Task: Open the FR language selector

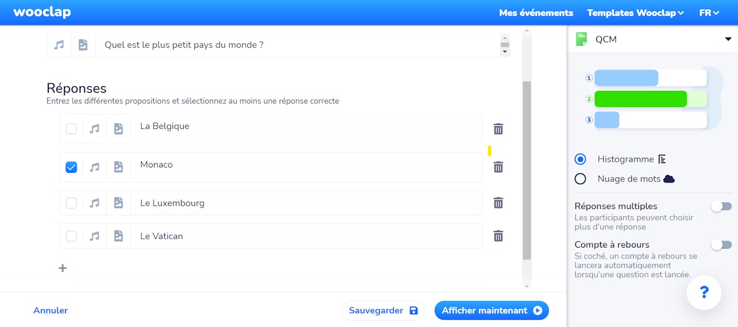Action: [x=709, y=13]
